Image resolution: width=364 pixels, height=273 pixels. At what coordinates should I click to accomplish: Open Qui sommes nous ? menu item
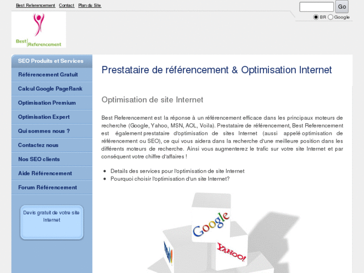coord(52,131)
